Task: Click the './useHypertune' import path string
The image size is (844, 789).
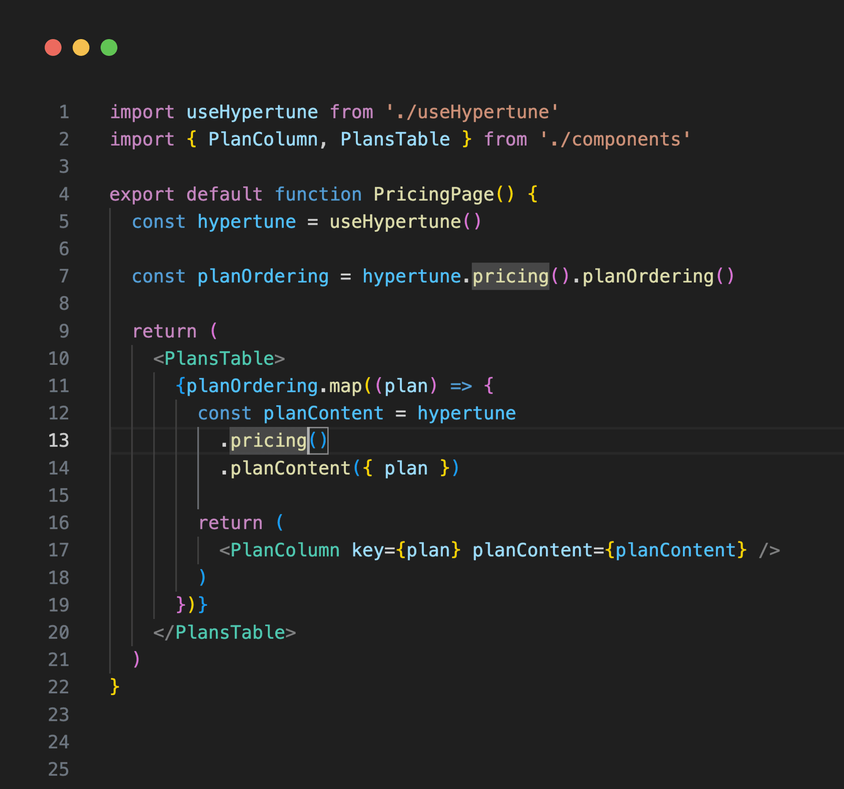Action: point(472,112)
